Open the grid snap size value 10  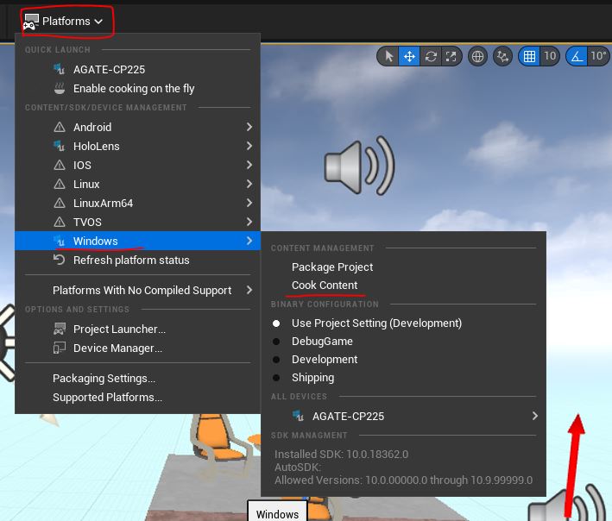click(549, 57)
